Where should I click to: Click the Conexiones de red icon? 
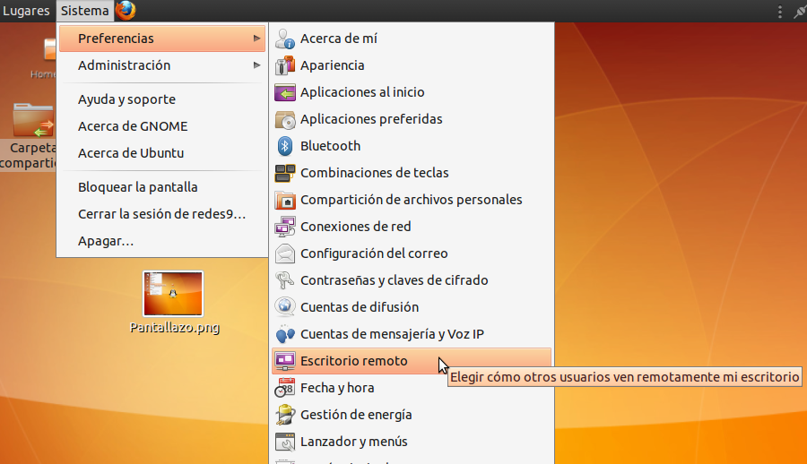coord(284,227)
